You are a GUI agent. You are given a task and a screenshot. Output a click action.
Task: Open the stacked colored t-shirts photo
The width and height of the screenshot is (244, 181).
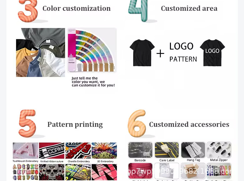[x=40, y=52]
